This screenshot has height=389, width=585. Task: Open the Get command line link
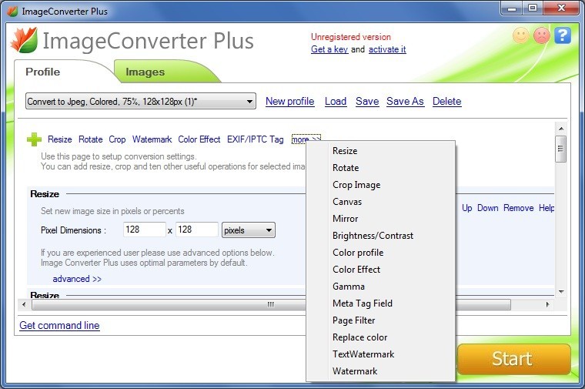point(60,325)
